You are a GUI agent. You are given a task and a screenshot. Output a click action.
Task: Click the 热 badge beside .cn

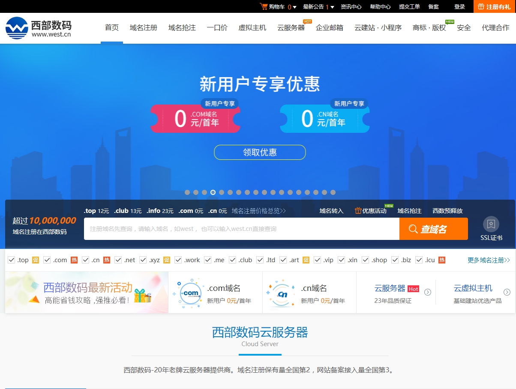click(107, 260)
